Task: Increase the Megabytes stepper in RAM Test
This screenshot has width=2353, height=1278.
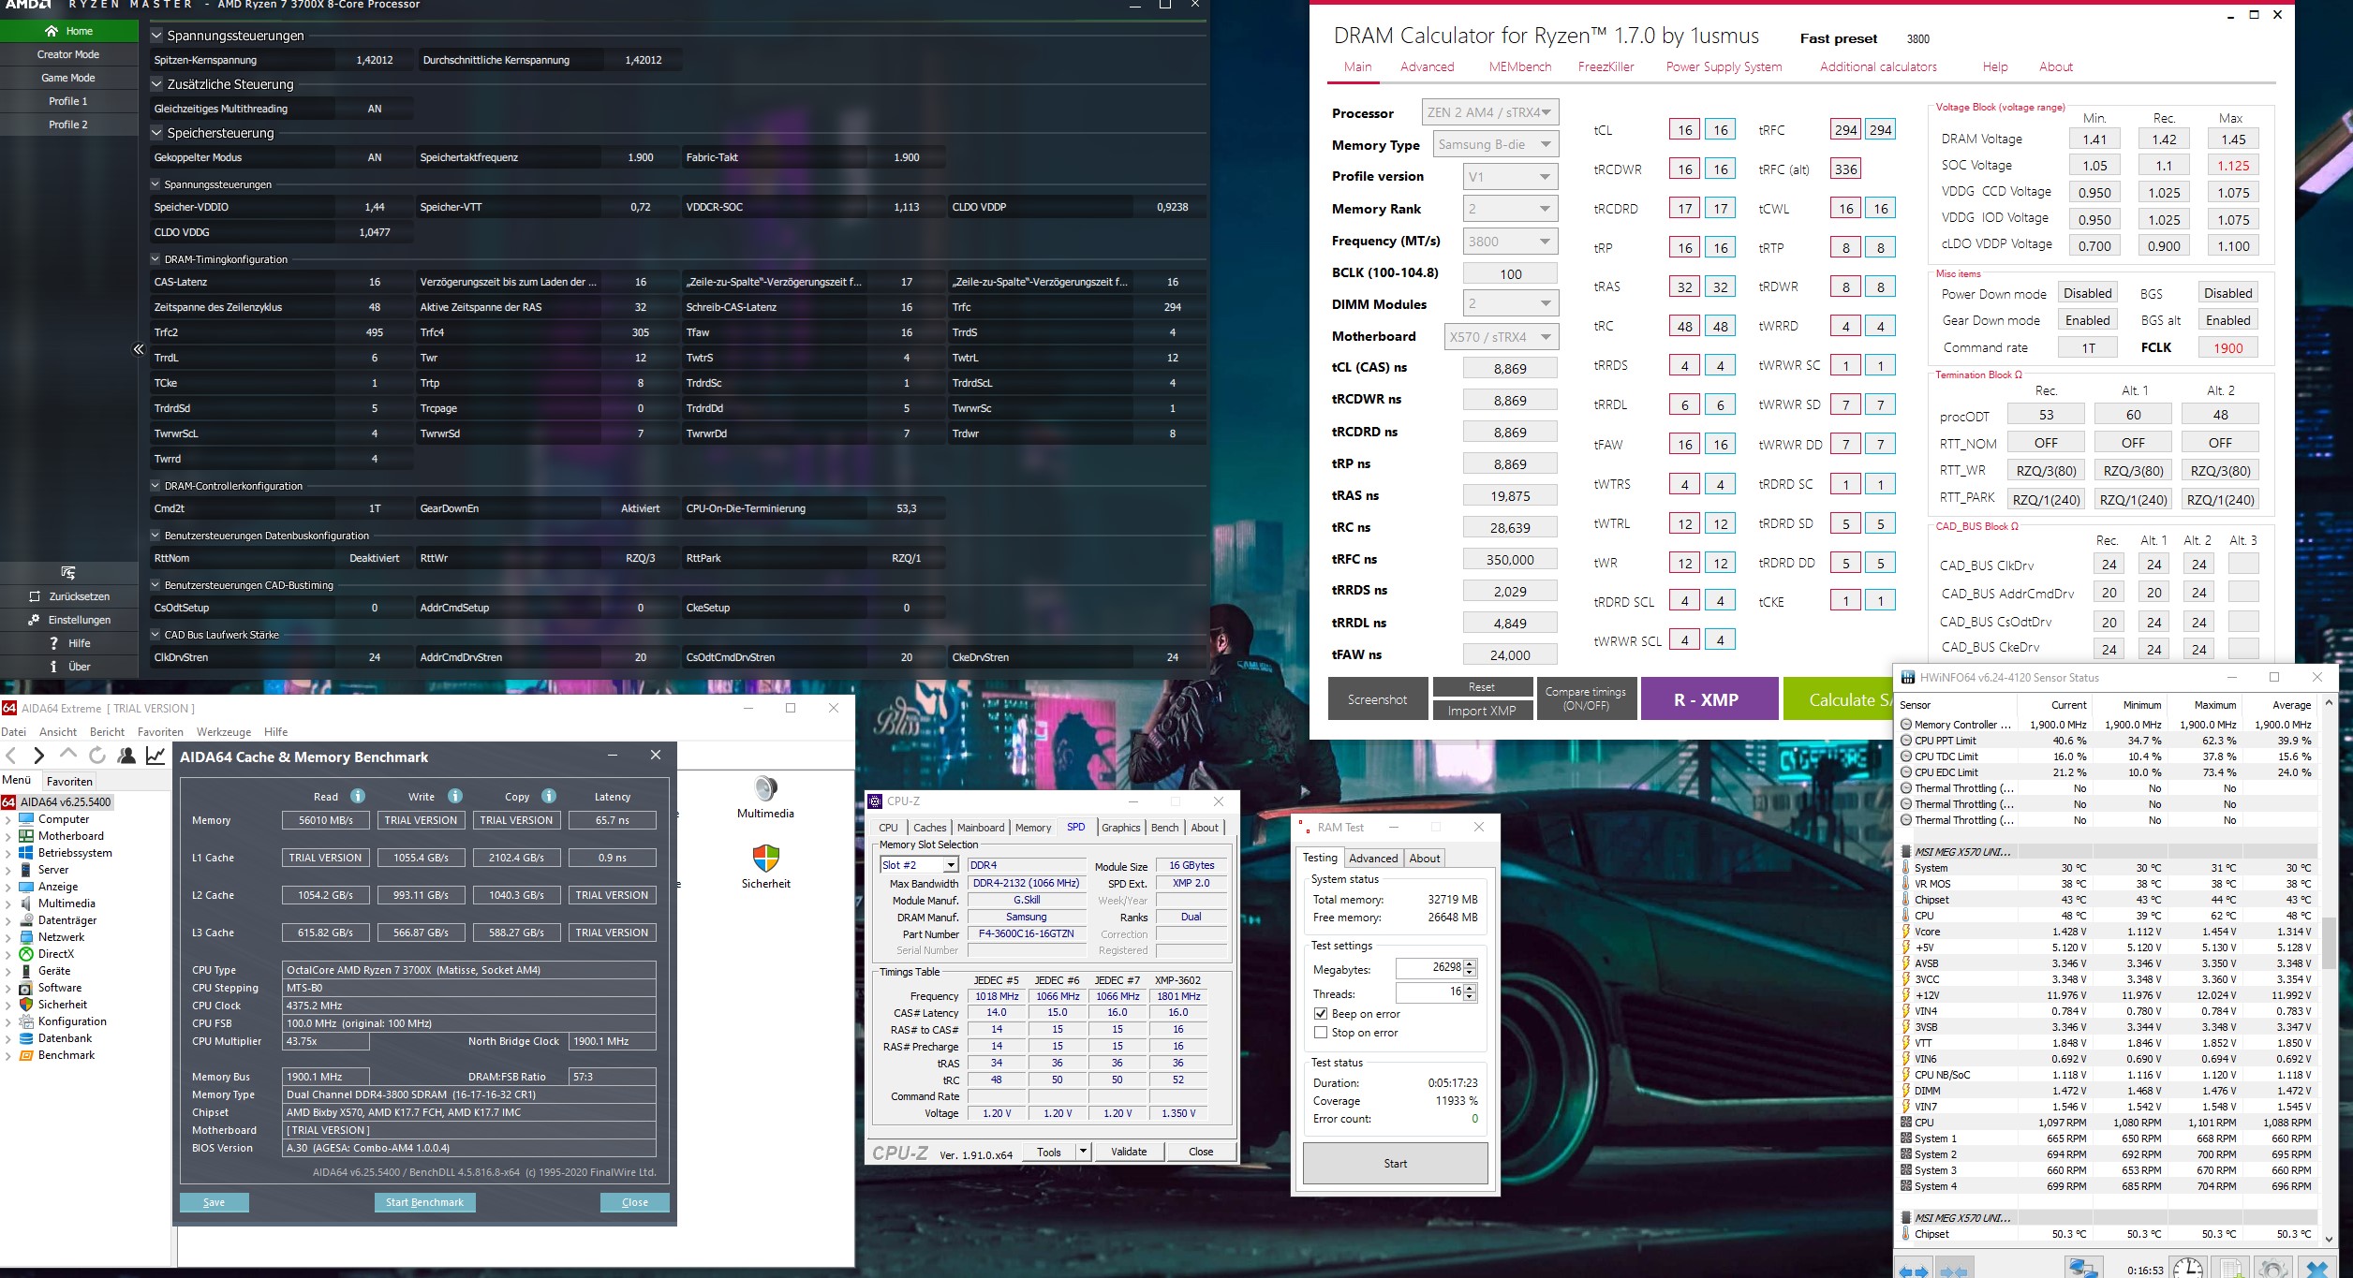Action: (x=1470, y=963)
